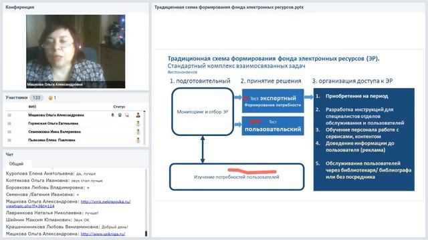Open the www.unkniga.ru link in chat
This screenshot has height=240, width=428.
tap(103, 234)
